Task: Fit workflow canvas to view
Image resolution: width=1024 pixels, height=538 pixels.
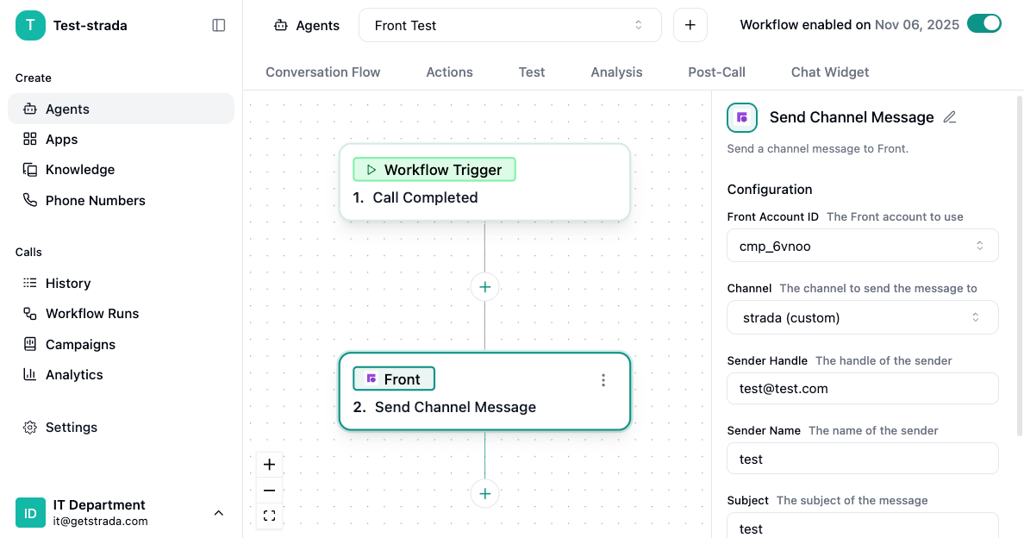Action: pyautogui.click(x=269, y=516)
